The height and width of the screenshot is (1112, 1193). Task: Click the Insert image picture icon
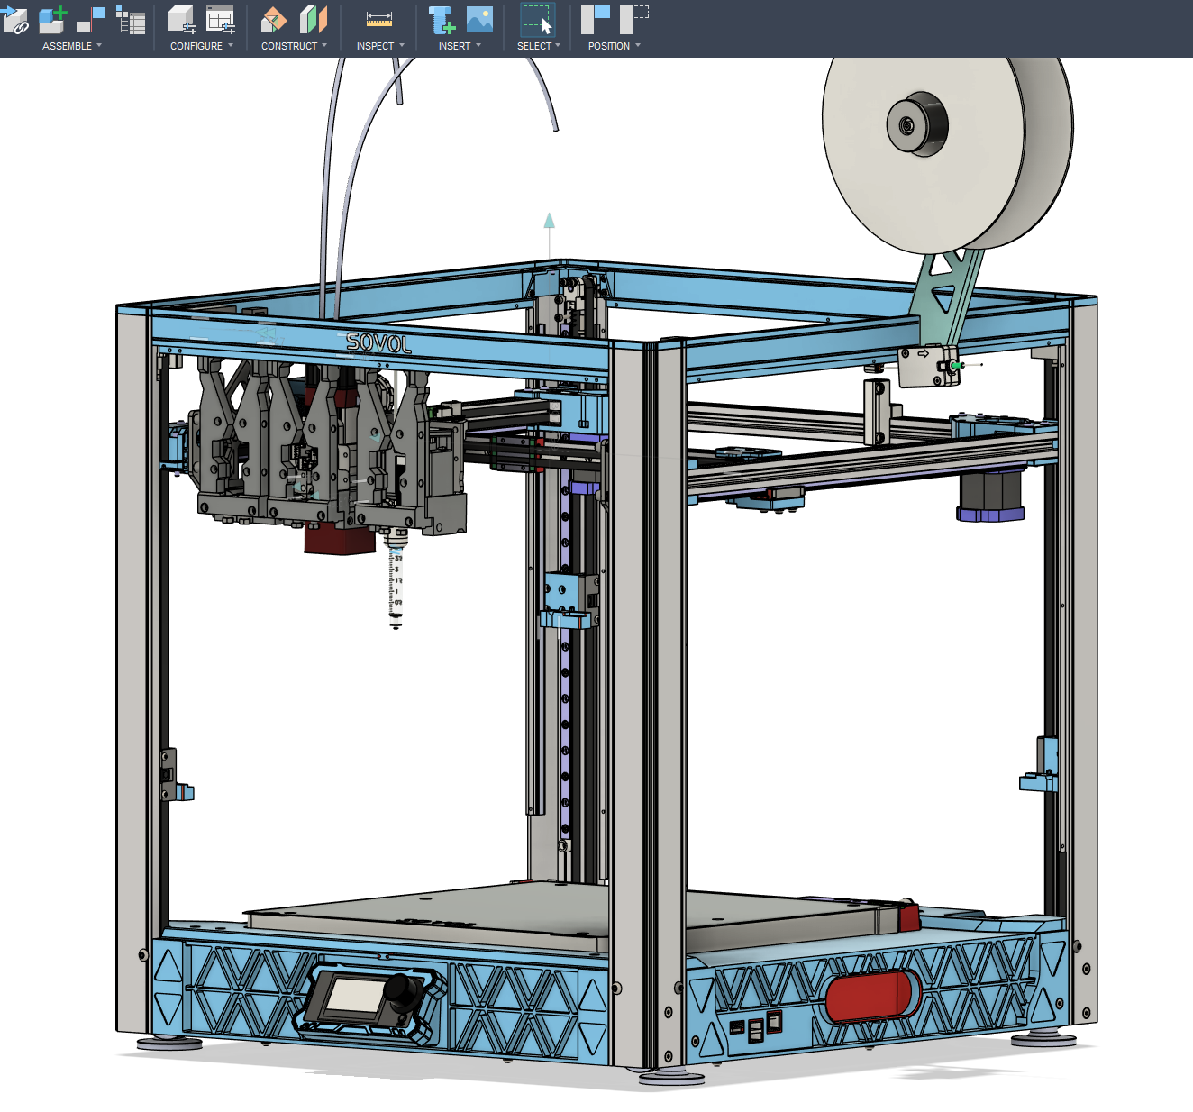(479, 19)
